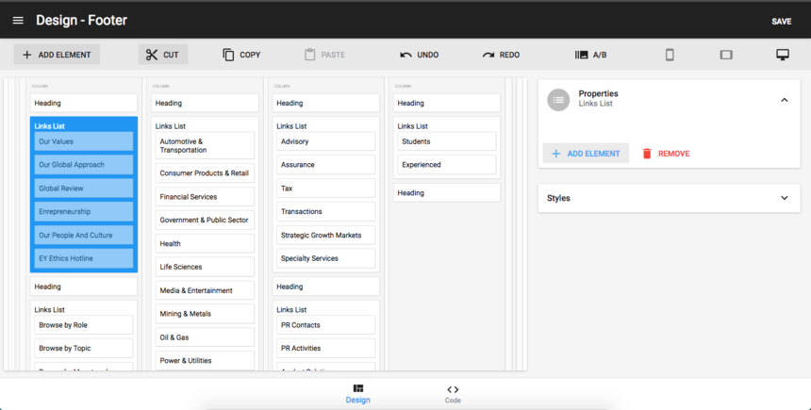The image size is (811, 410).
Task: Select the Students link item
Action: 446,141
